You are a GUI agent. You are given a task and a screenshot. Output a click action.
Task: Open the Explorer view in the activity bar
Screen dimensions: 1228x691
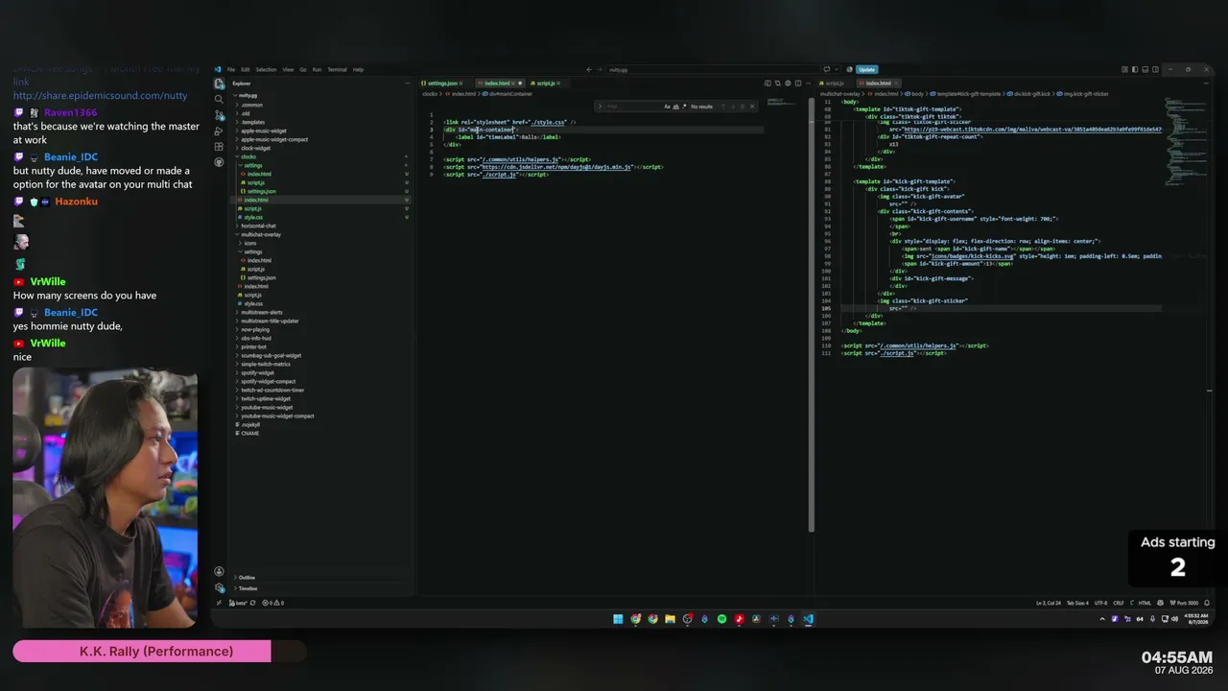click(x=220, y=83)
